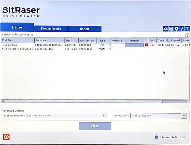Switch to the Erasure Details tab

[x=51, y=29]
